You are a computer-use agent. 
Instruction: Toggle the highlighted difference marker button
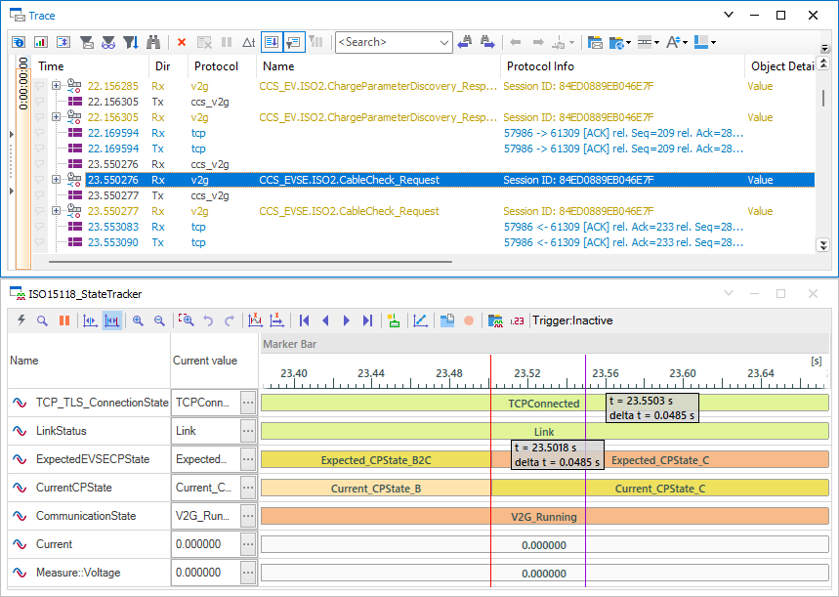111,320
